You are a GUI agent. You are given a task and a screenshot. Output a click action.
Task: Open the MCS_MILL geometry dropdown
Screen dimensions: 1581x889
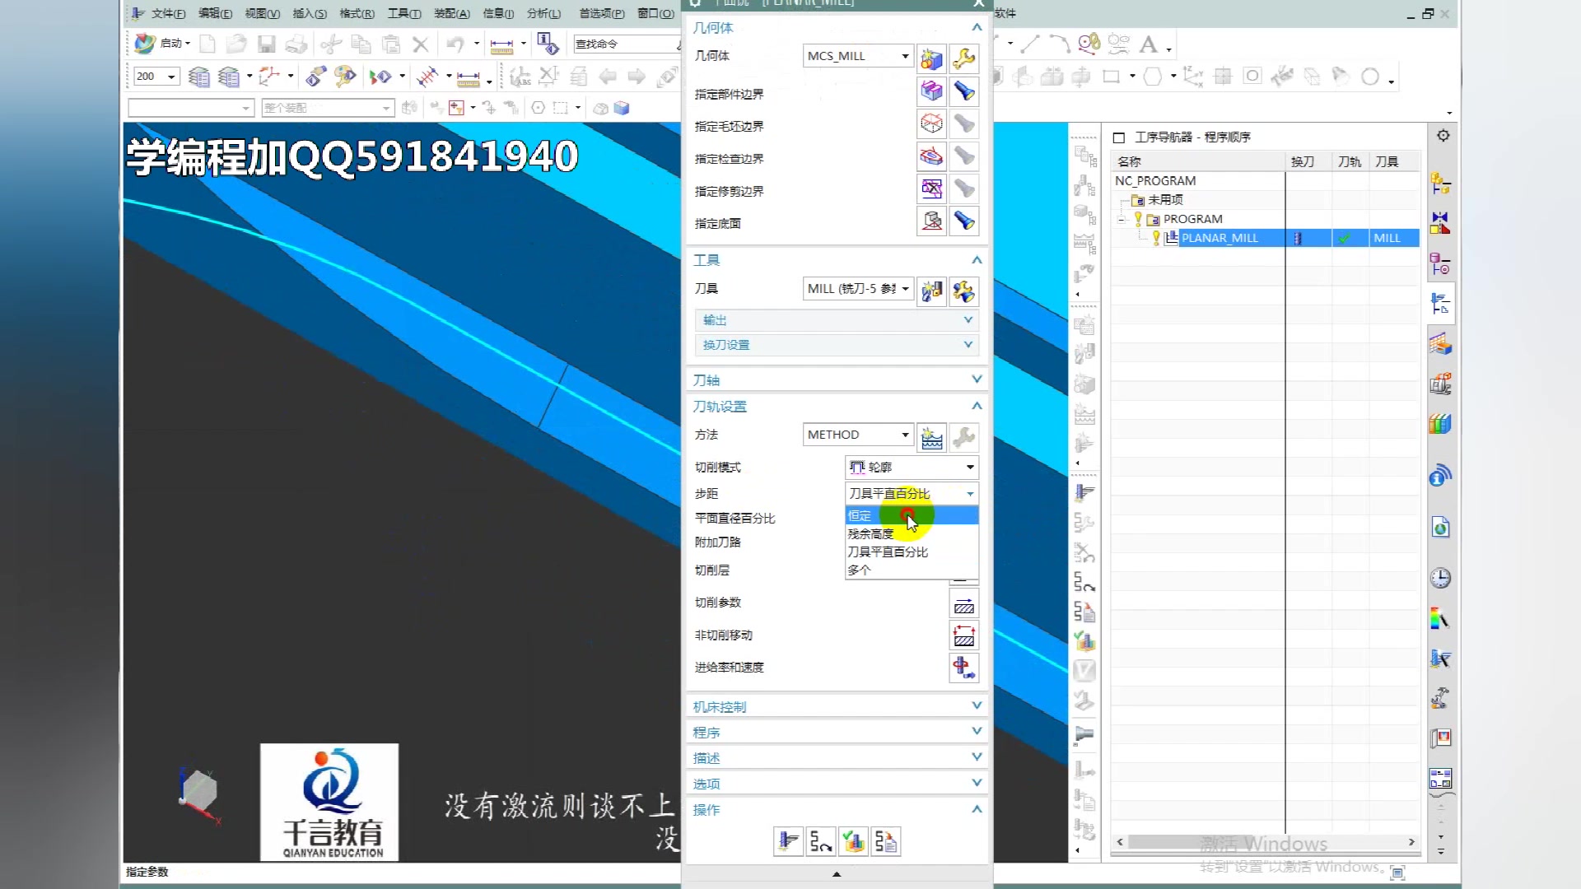[x=858, y=56]
